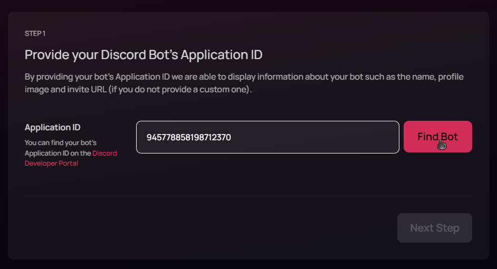Place cursor in the entered ID 945778858198712370
Image resolution: width=497 pixels, height=269 pixels.
pos(188,137)
